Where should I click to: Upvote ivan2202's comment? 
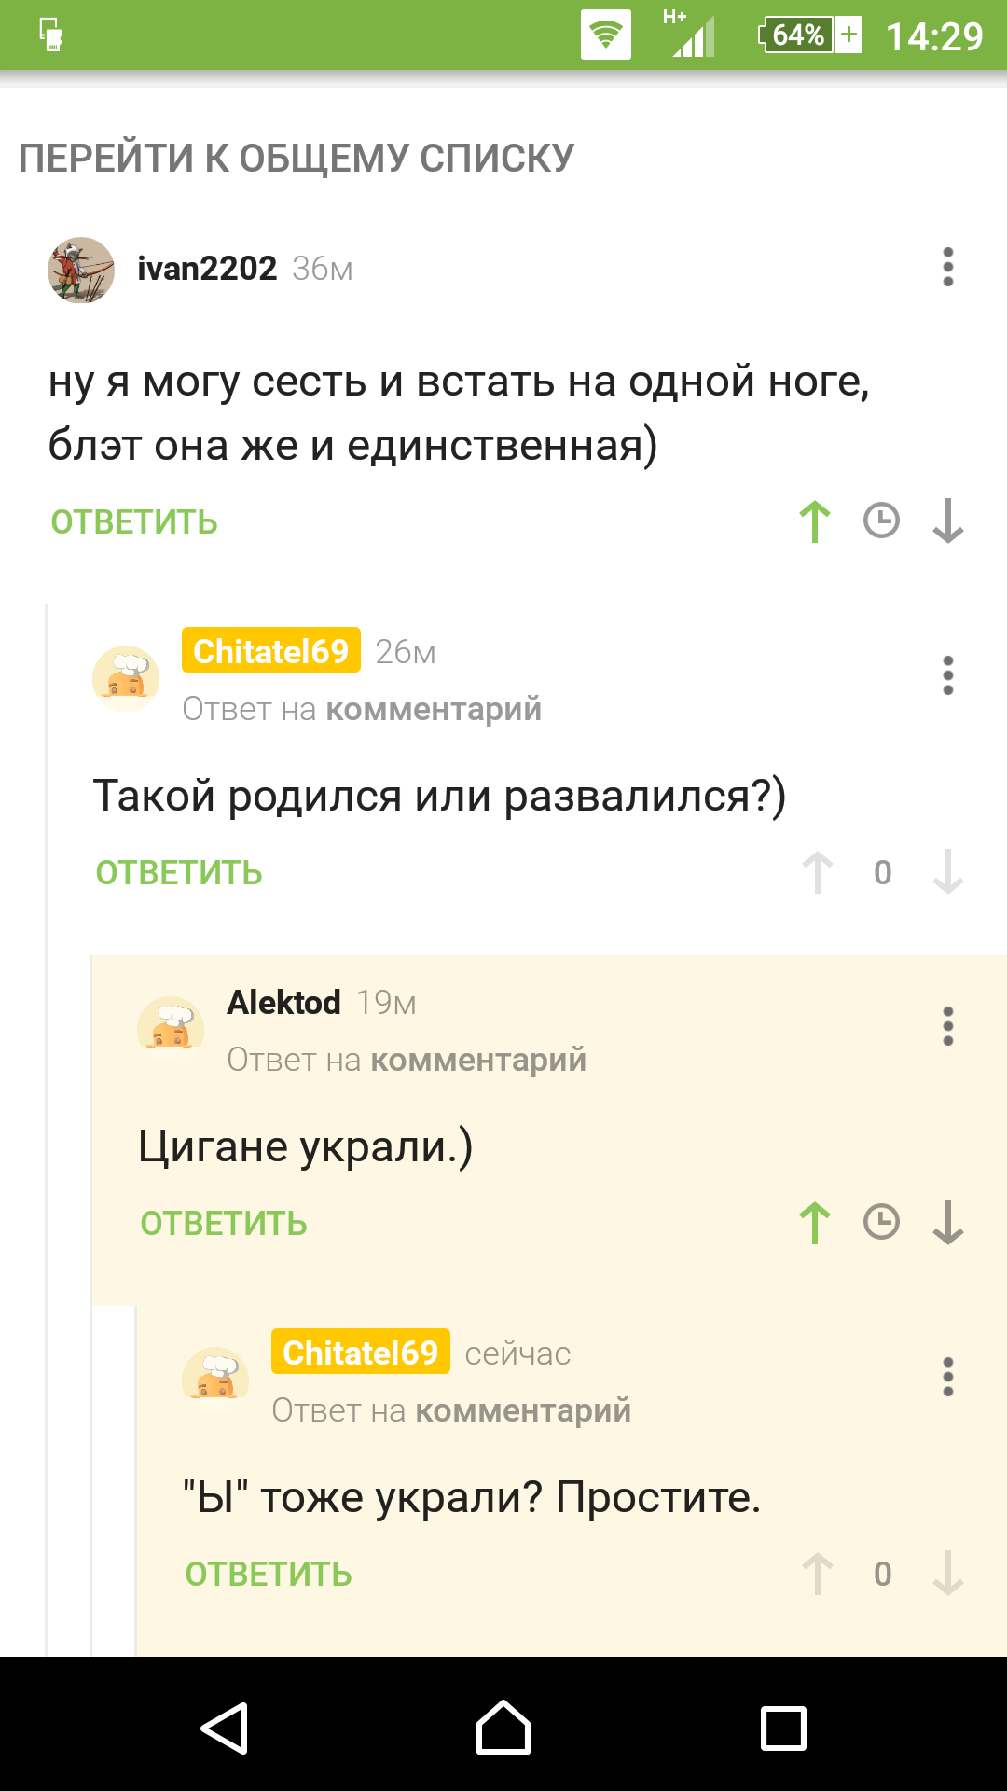[x=815, y=521]
